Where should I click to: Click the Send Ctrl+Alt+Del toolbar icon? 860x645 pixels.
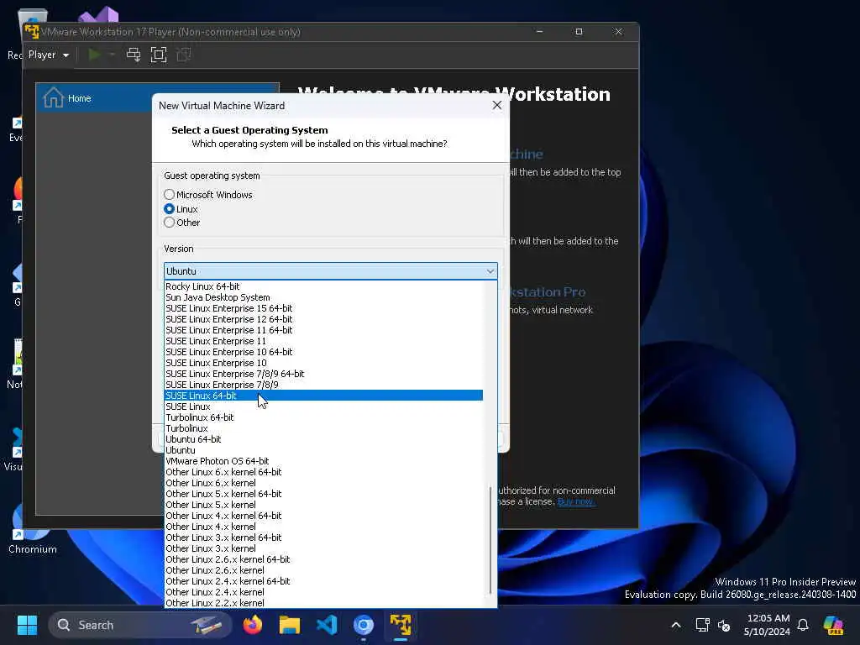click(x=134, y=55)
